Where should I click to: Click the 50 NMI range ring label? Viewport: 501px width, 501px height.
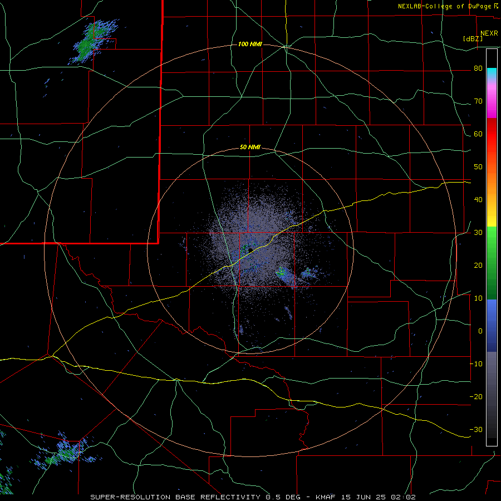coord(250,148)
